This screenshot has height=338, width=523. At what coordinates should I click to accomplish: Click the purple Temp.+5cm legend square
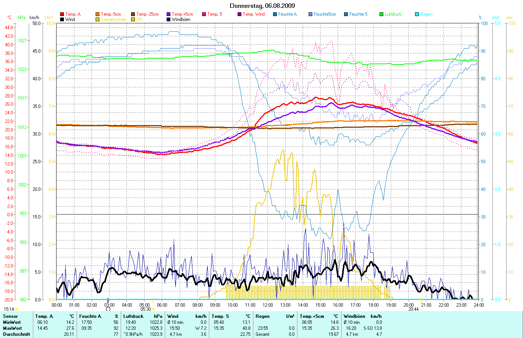coord(168,14)
